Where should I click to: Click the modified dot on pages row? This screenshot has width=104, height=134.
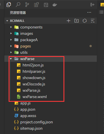coord(90,46)
